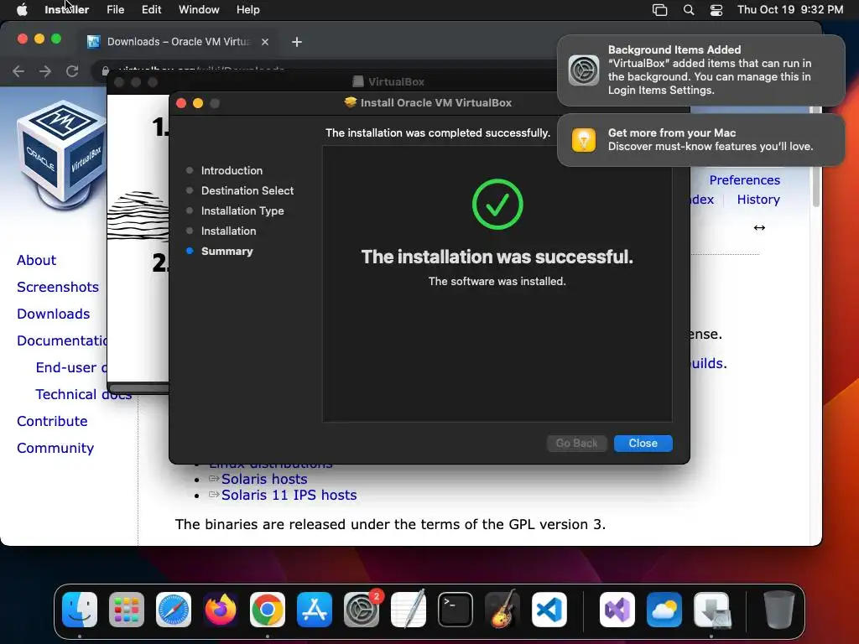This screenshot has height=644, width=859.
Task: Launch Terminal from the dock
Action: click(456, 610)
